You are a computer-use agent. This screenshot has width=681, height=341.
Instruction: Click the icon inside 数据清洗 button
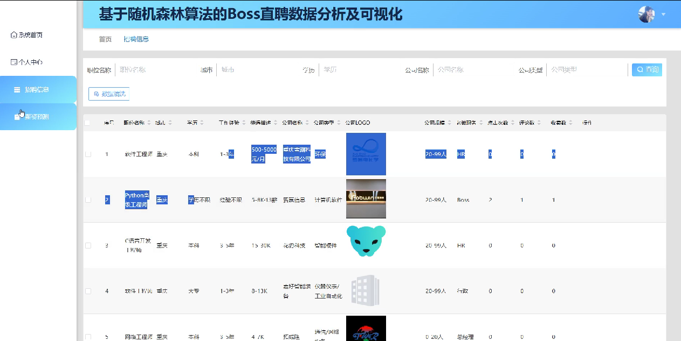click(x=97, y=94)
